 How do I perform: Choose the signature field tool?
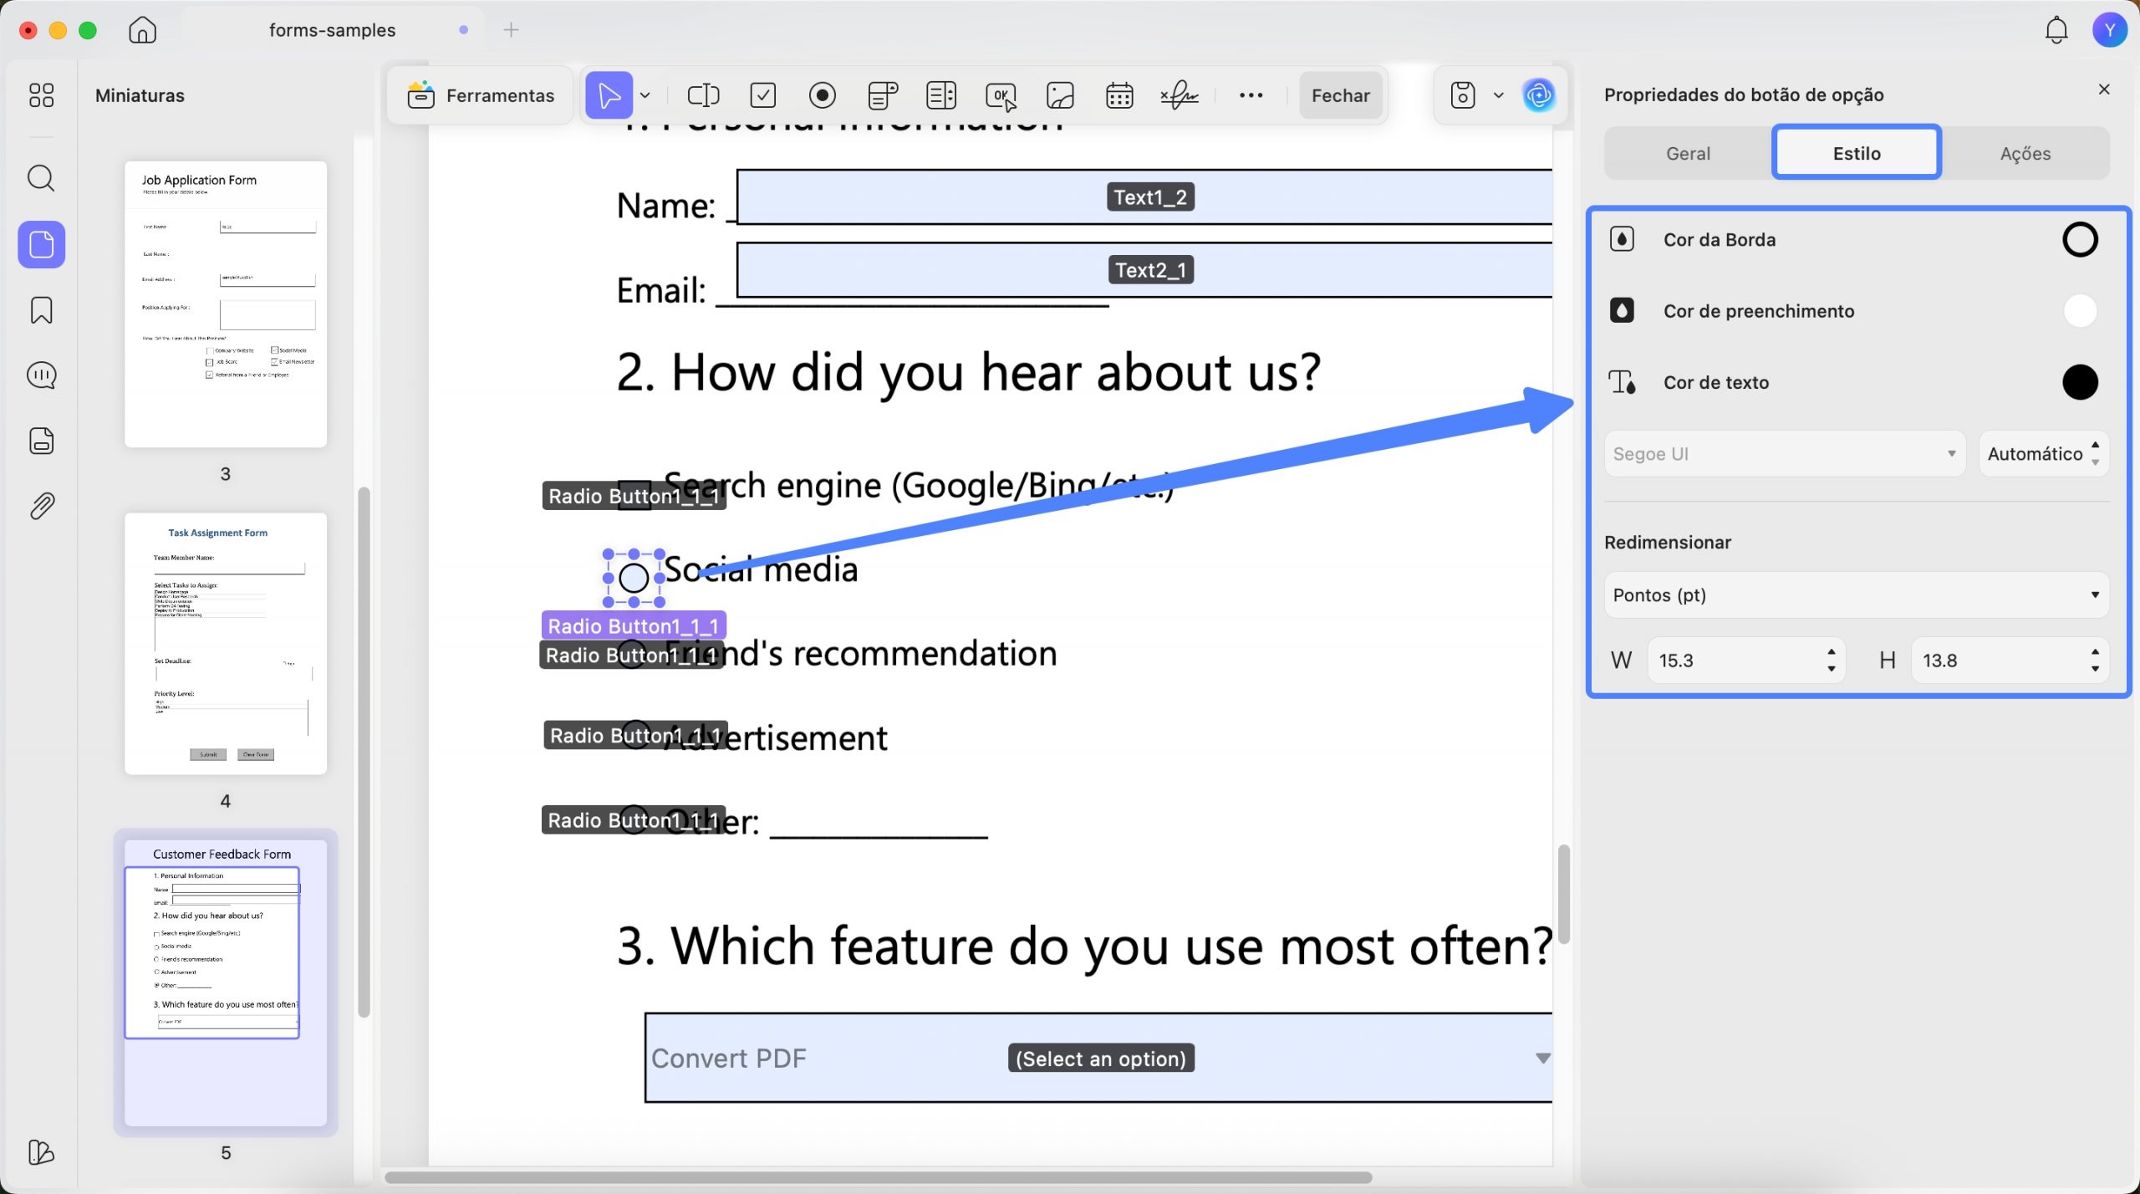click(1180, 95)
